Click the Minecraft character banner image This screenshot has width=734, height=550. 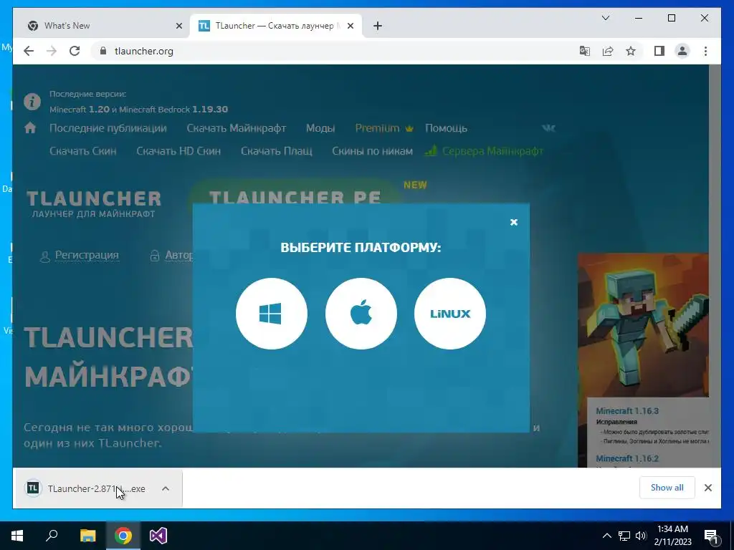(643, 325)
